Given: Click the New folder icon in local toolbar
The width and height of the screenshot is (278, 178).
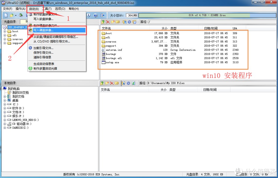Looking at the screenshot, I should tap(107, 83).
